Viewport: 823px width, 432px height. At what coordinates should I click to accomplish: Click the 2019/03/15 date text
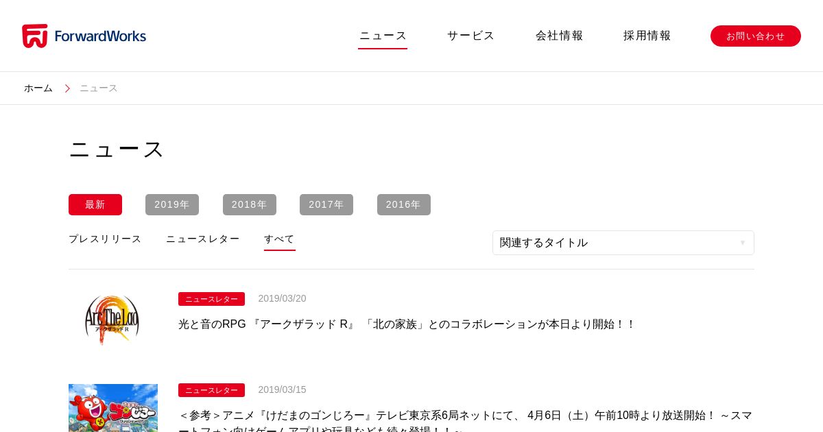[282, 389]
